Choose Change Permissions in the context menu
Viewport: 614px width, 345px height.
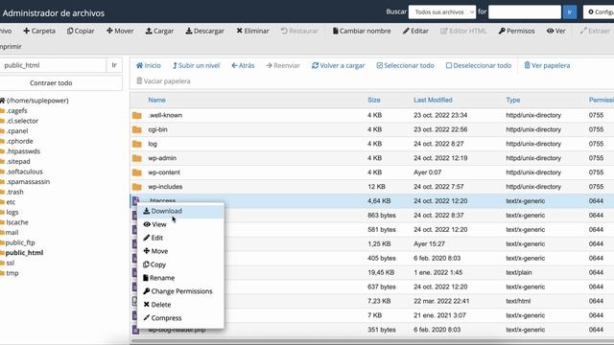click(180, 291)
